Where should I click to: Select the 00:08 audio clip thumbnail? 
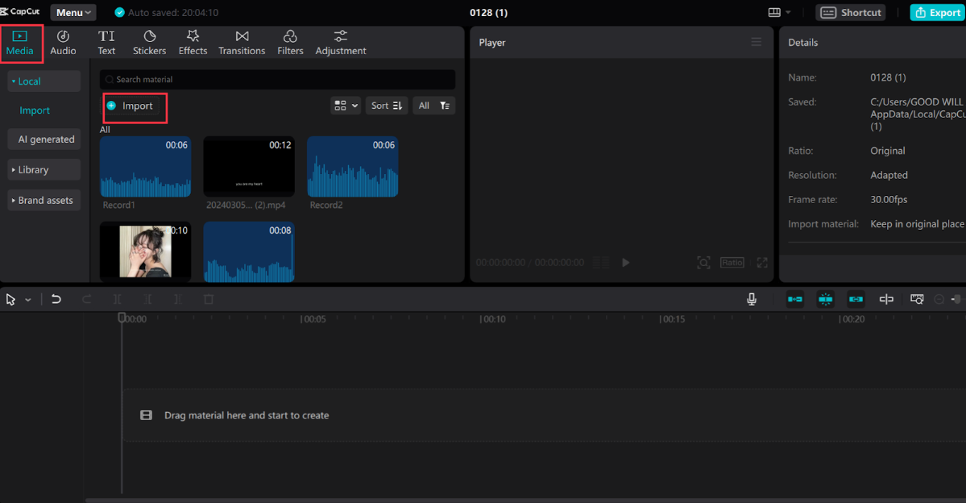click(249, 251)
